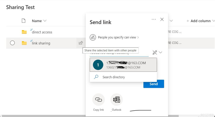Expand the Add column dropdown arrow
215x117 pixels.
tap(213, 21)
